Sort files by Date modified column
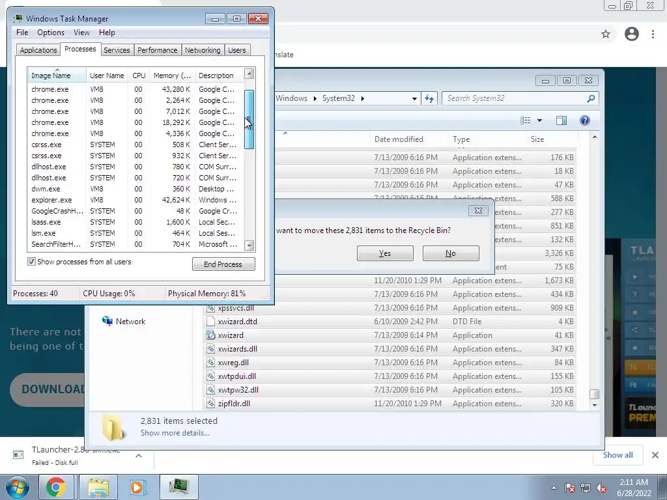667x500 pixels. pyautogui.click(x=409, y=139)
